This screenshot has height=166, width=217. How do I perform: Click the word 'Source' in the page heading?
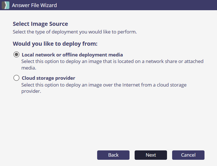(x=59, y=24)
